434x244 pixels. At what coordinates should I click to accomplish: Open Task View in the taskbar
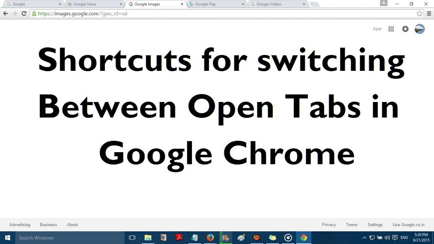(x=132, y=238)
